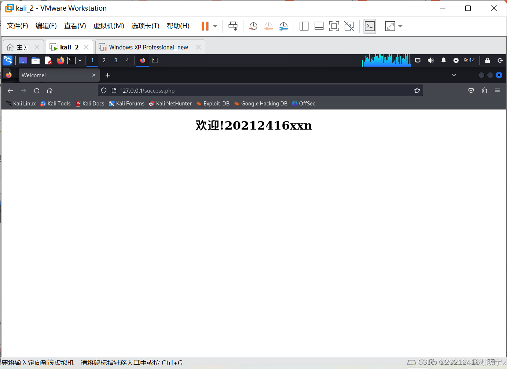This screenshot has height=369, width=507.
Task: Toggle Unity mode icon
Action: [x=349, y=26]
